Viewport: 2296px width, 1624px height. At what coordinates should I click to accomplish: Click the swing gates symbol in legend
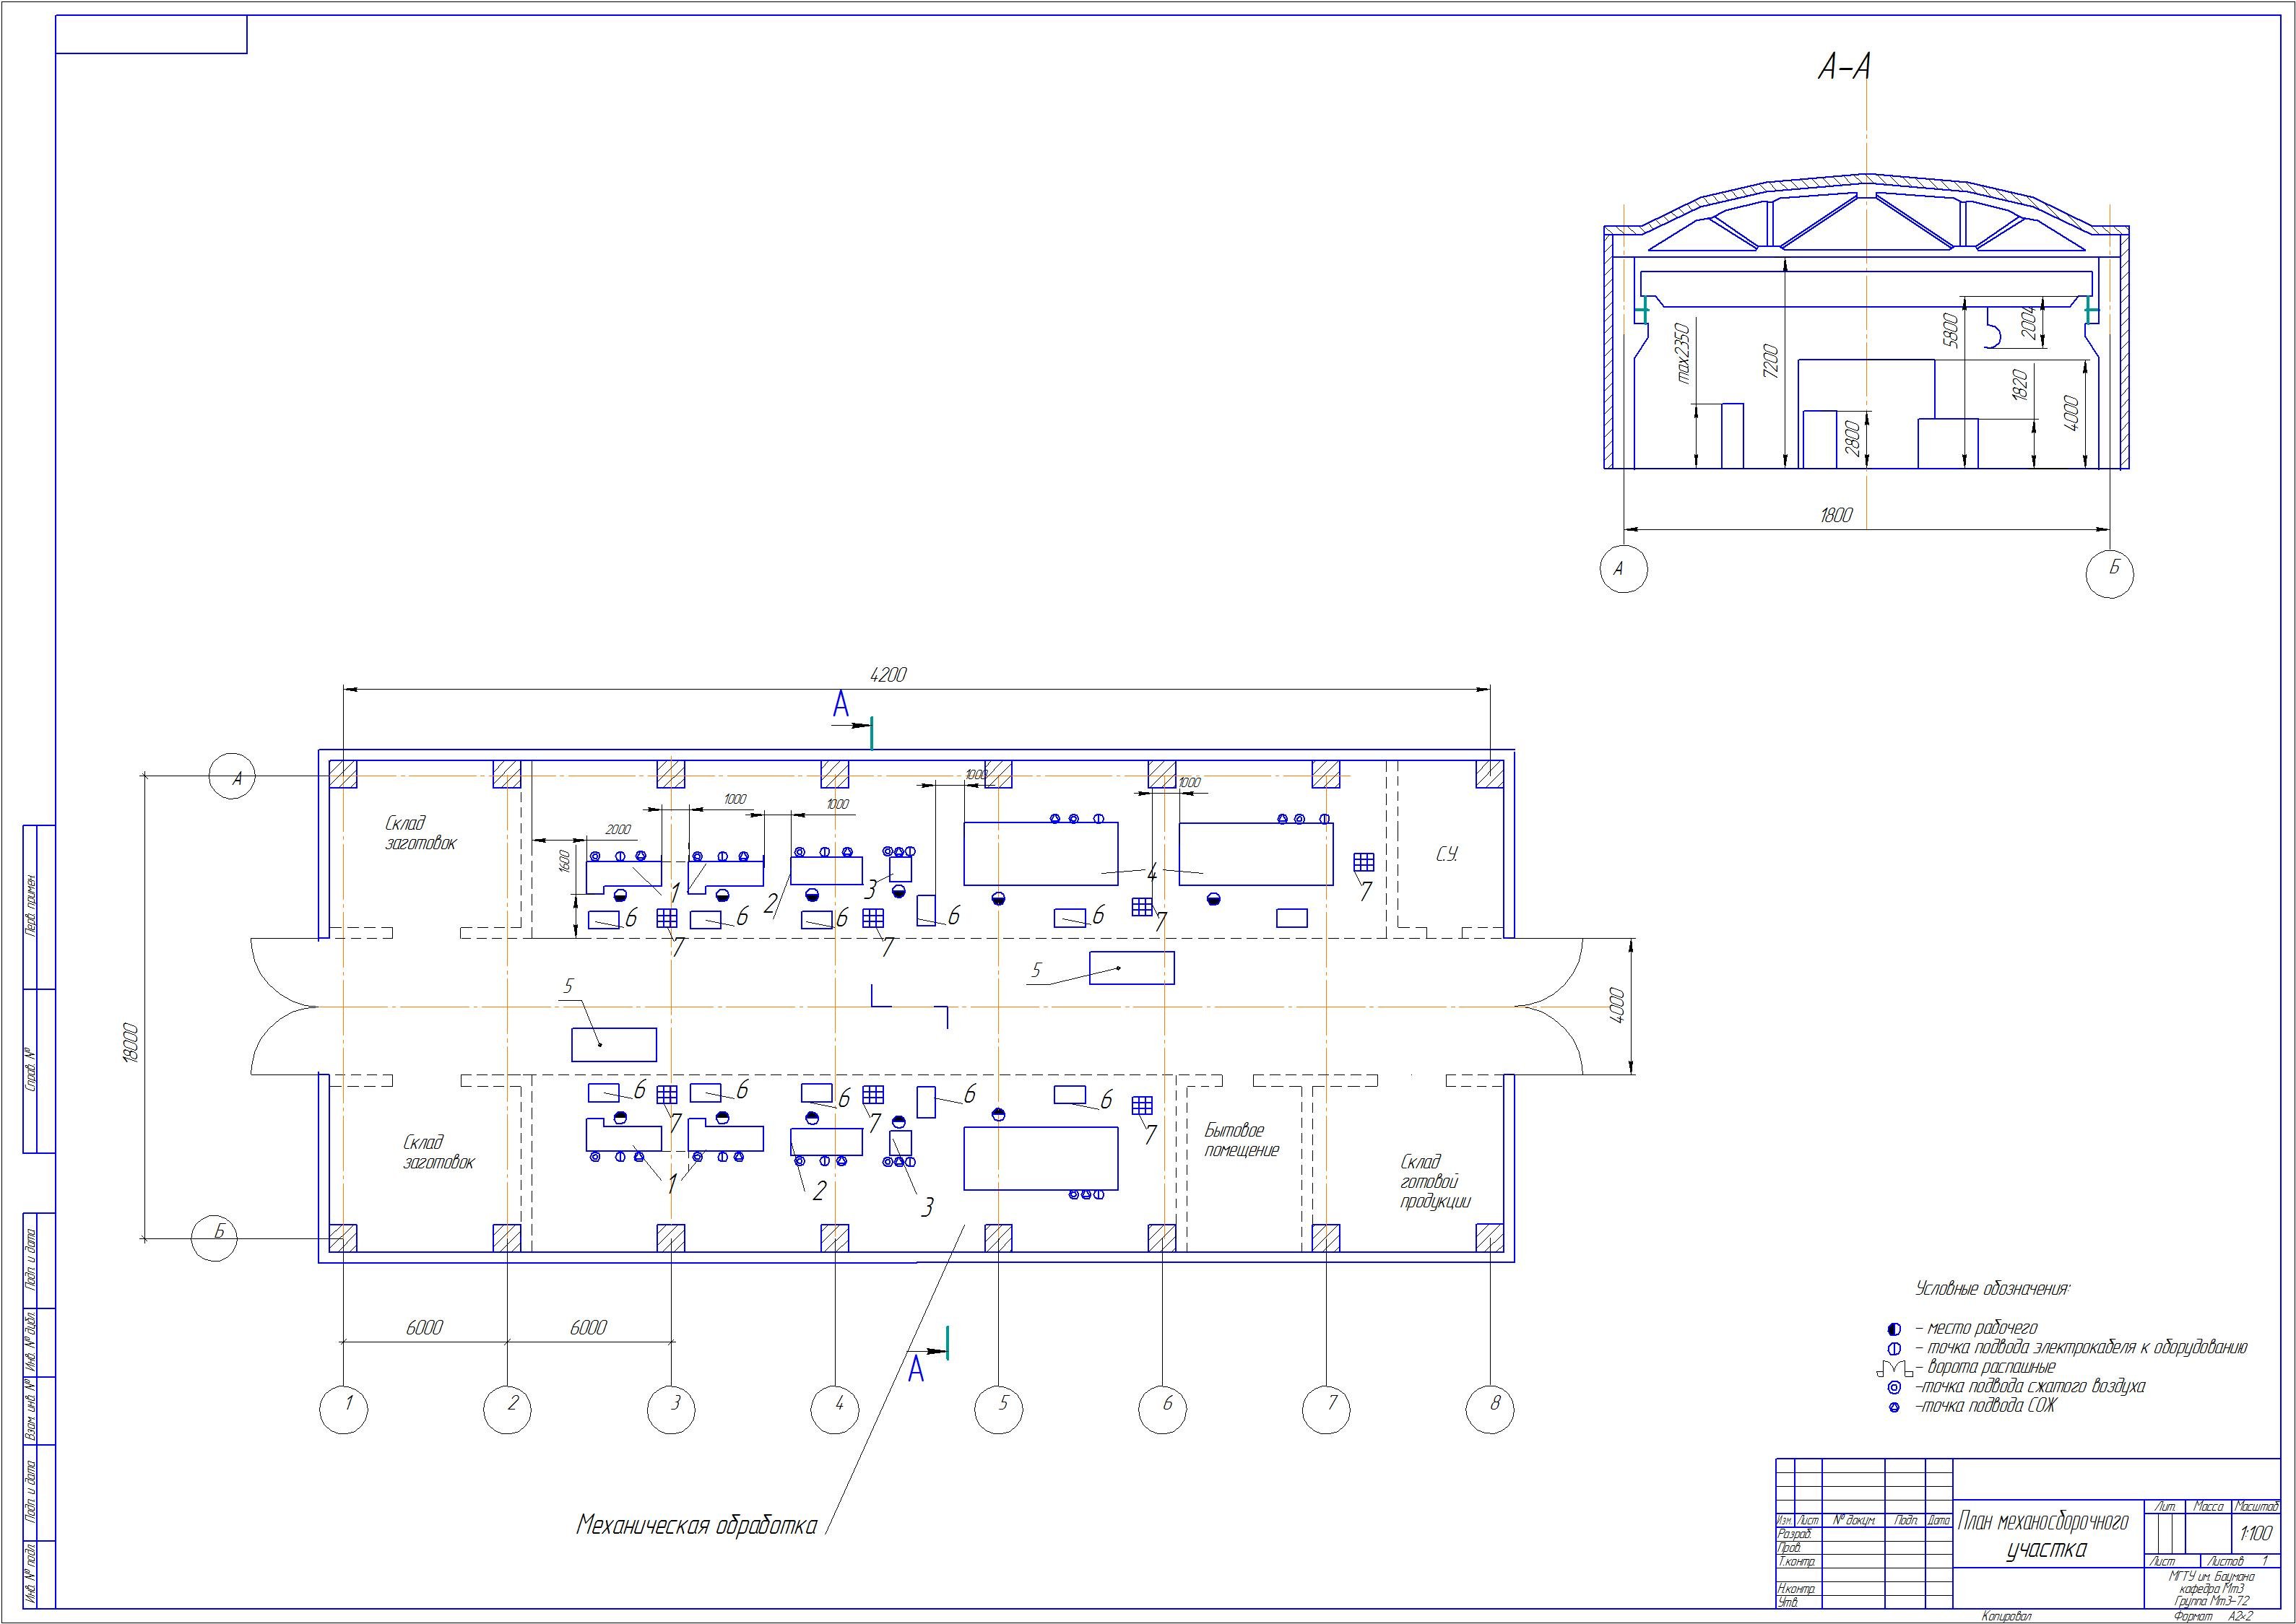coord(1894,1368)
